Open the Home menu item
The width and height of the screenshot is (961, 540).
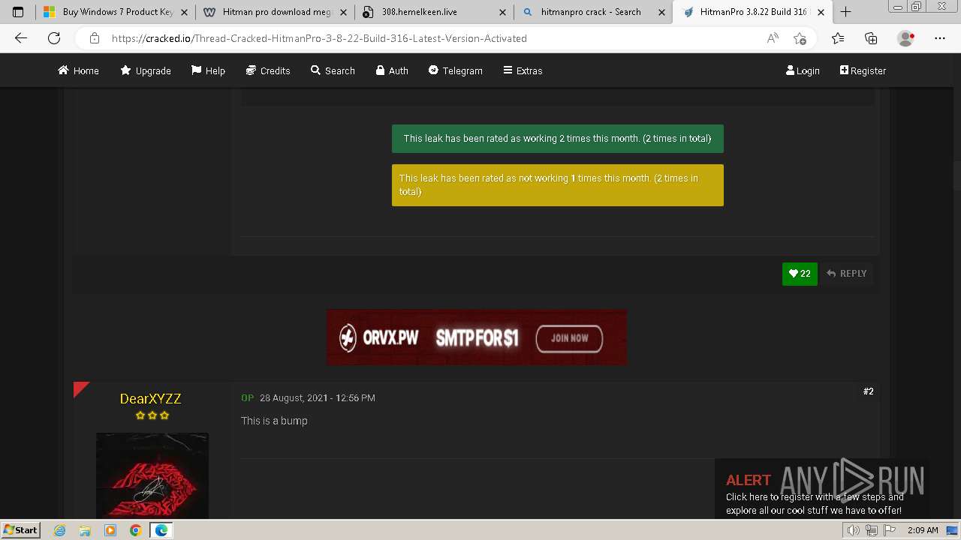pyautogui.click(x=78, y=70)
